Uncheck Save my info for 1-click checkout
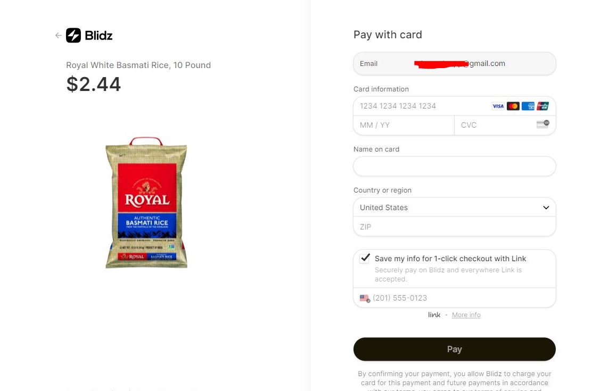The height and width of the screenshot is (391, 609). click(x=365, y=259)
